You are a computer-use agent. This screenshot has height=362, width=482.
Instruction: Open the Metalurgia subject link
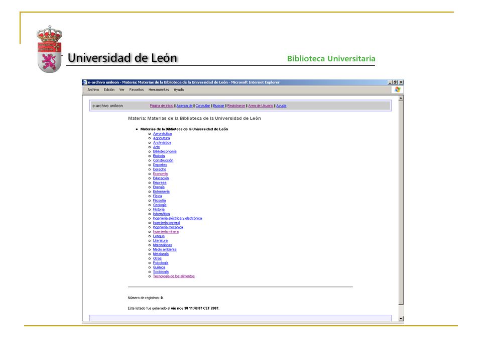(x=161, y=254)
